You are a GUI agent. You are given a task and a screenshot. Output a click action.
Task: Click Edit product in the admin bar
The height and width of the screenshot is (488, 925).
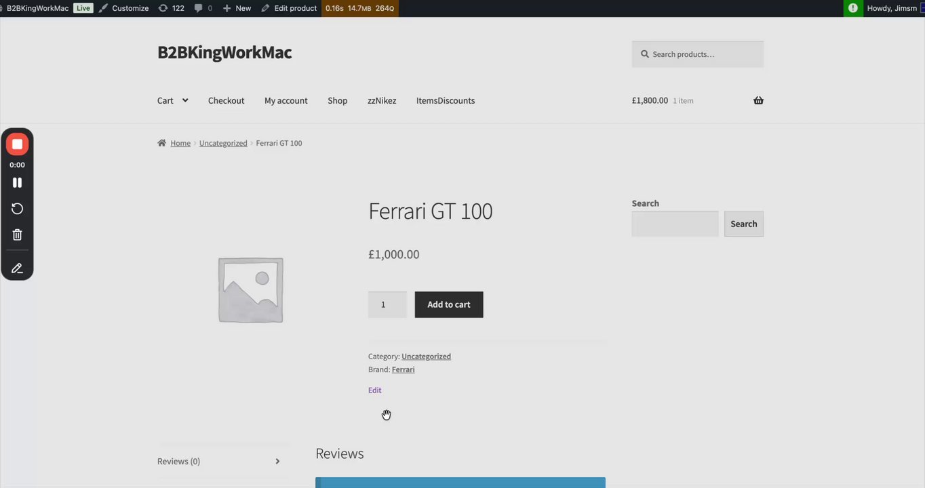click(x=289, y=8)
